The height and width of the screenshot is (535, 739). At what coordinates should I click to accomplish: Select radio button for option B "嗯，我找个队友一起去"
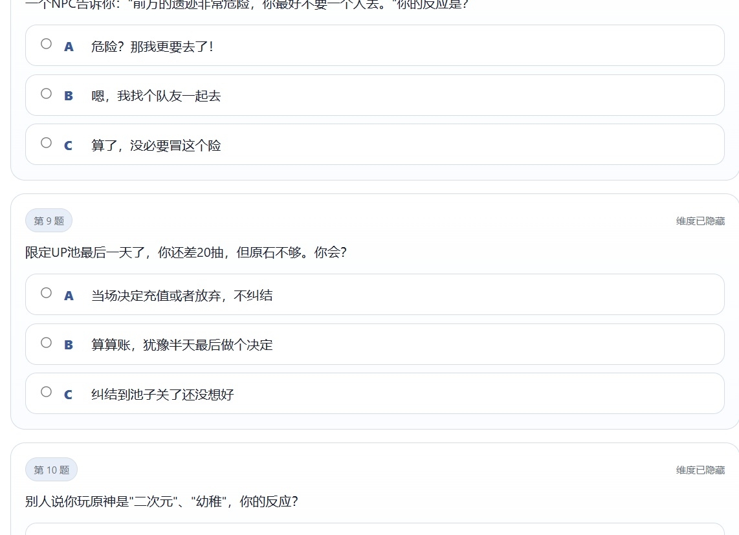[x=45, y=93]
